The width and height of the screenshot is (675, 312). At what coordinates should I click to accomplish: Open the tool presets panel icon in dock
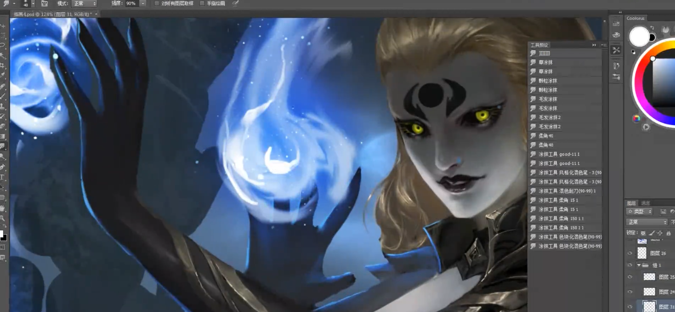pyautogui.click(x=616, y=50)
